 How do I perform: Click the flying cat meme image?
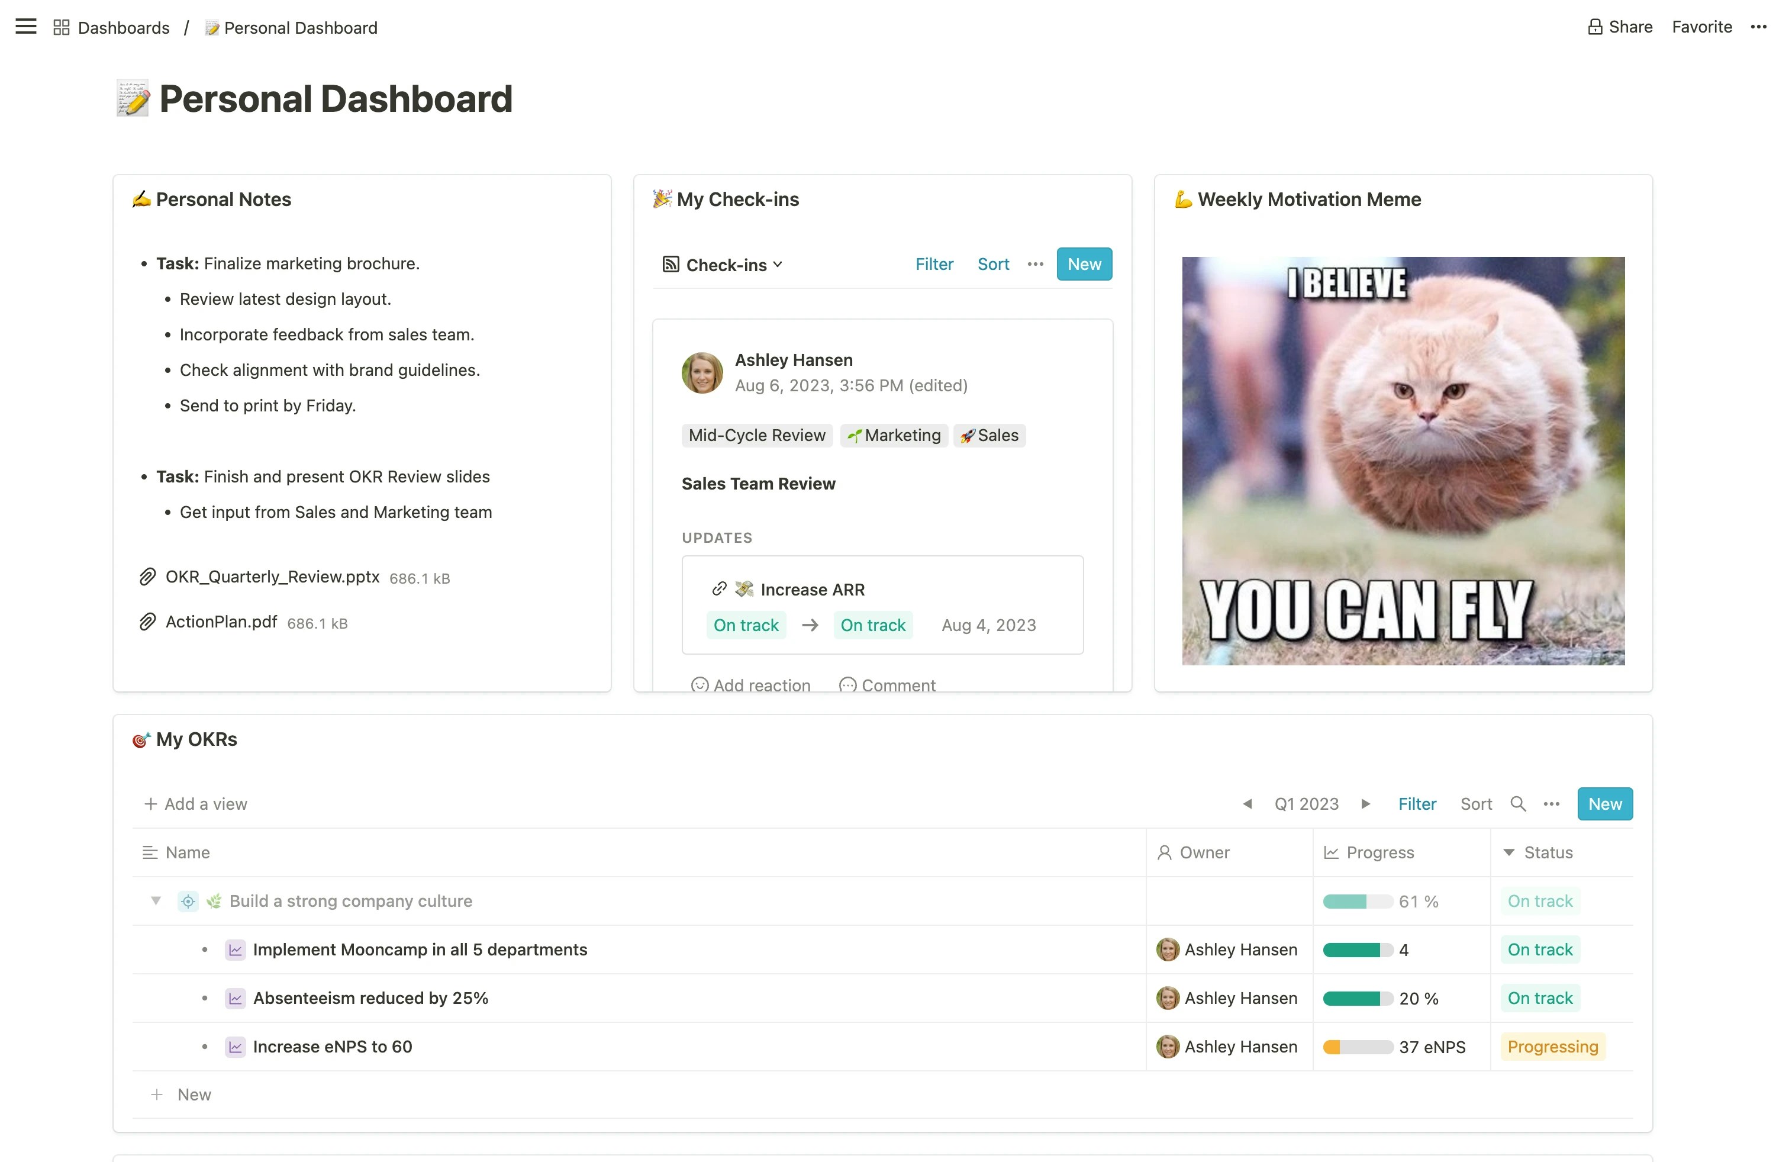(x=1403, y=461)
